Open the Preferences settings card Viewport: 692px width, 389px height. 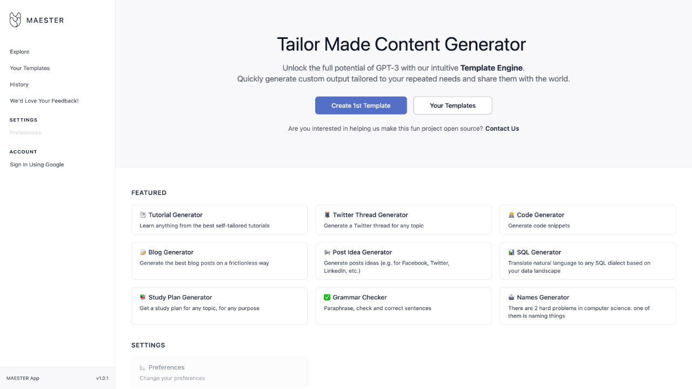219,372
